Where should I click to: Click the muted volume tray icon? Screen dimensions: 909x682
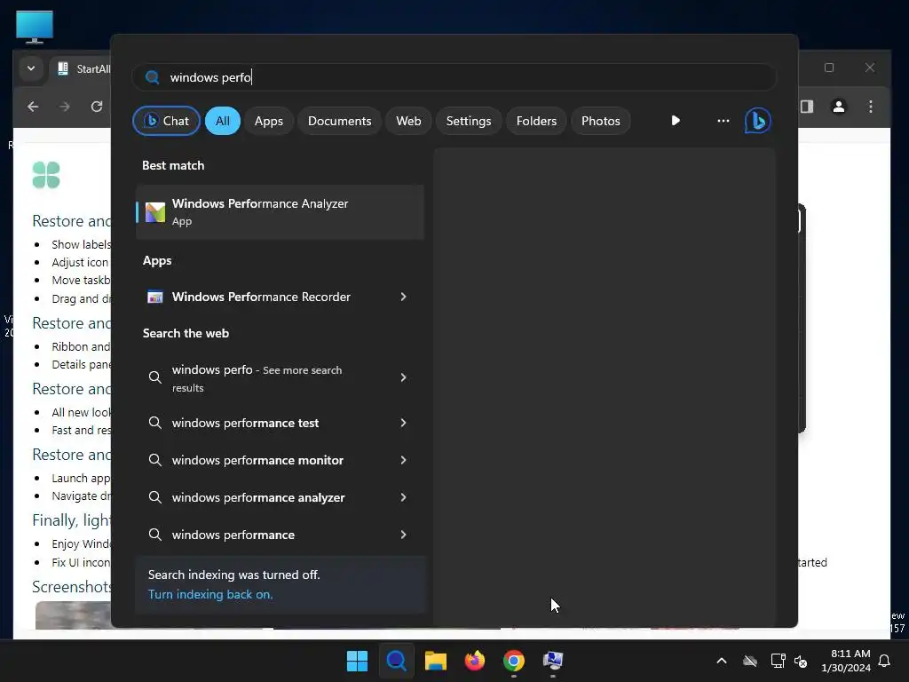[802, 661]
